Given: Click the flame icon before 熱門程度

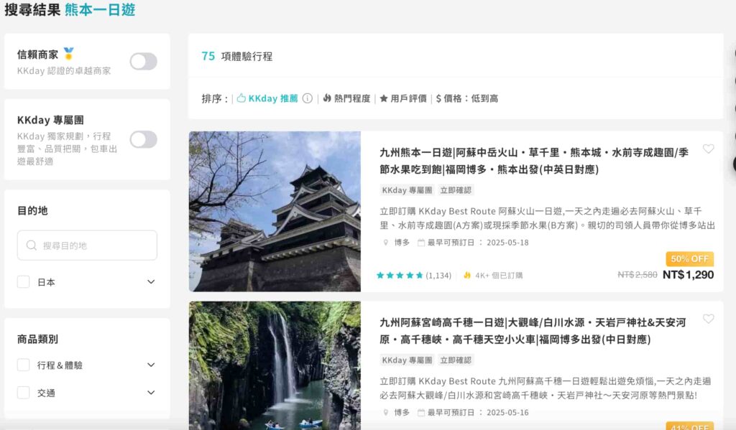Looking at the screenshot, I should 327,98.
